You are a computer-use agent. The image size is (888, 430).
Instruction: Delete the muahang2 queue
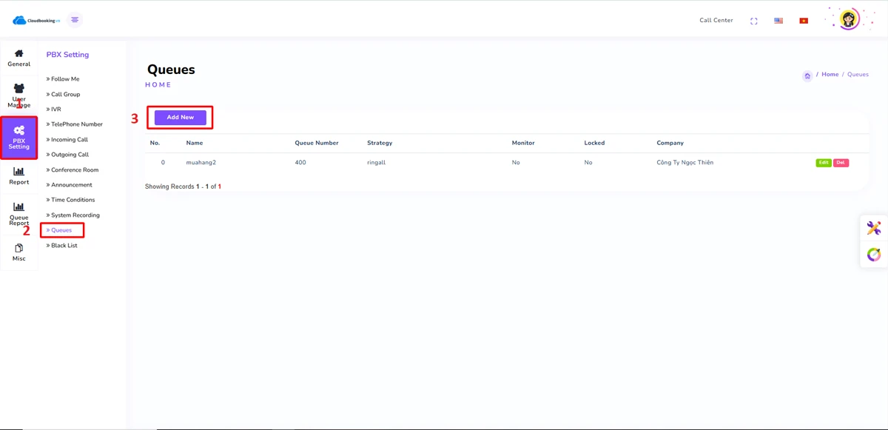841,163
